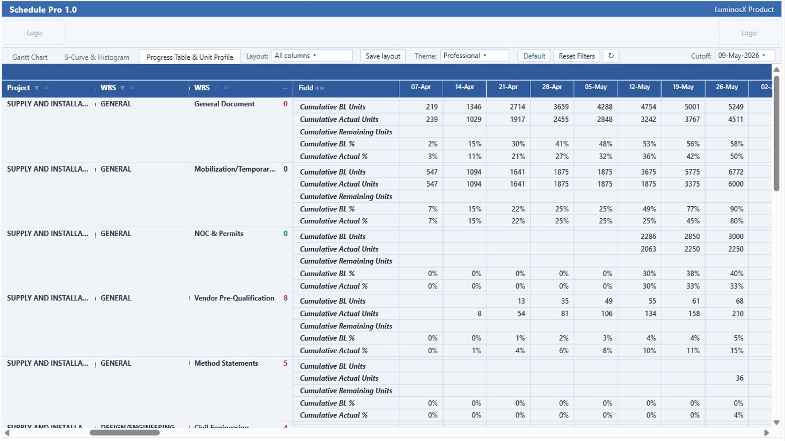Click the vertical scrollbar down arrow

[777, 423]
